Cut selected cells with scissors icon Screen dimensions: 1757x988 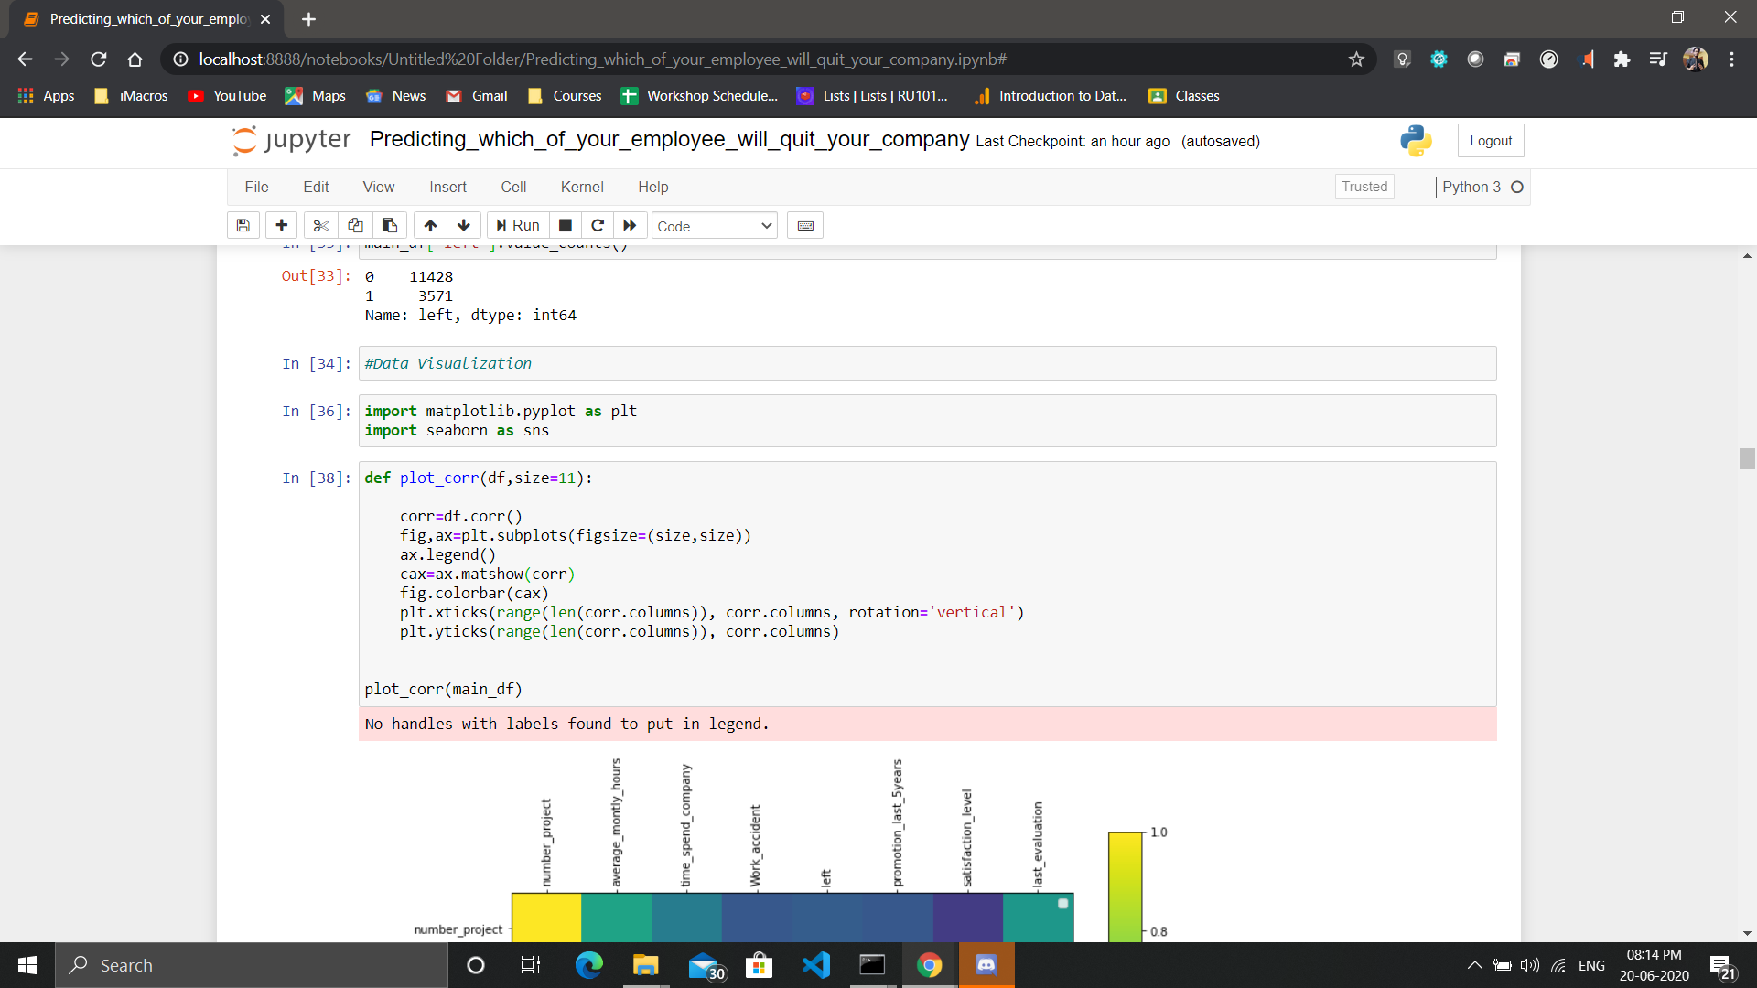(x=320, y=225)
